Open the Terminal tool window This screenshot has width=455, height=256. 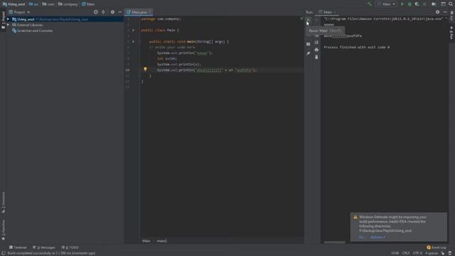[18, 247]
